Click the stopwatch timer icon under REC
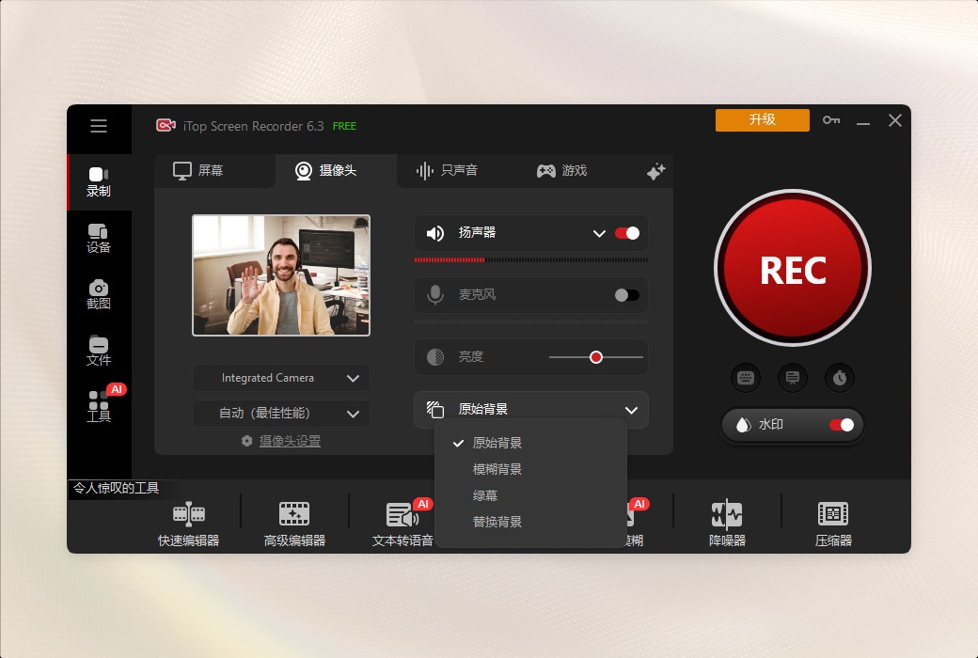The image size is (978, 658). click(x=840, y=377)
